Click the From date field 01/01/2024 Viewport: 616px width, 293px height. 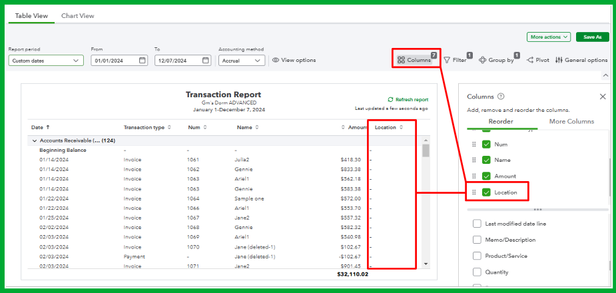[119, 61]
